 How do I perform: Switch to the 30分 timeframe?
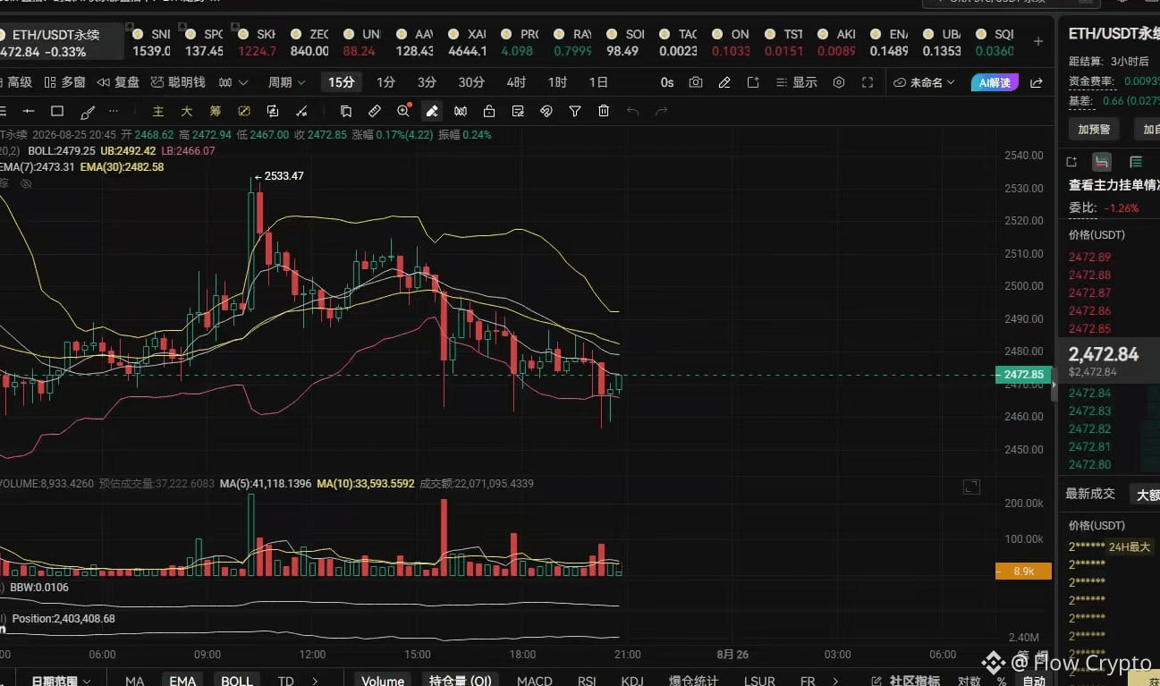(x=471, y=82)
